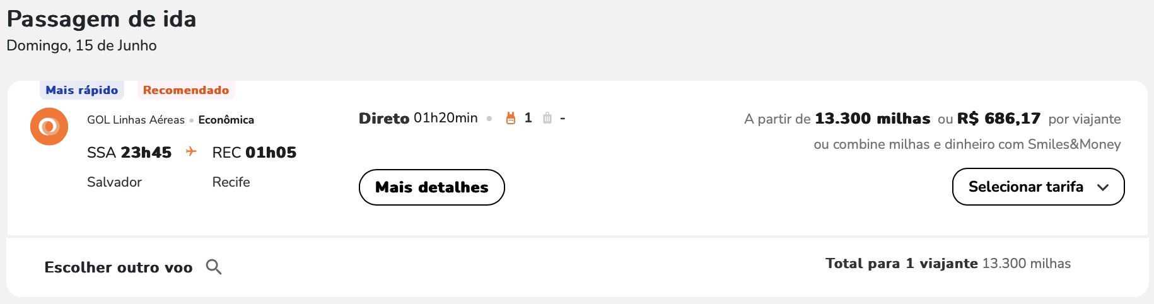Click the gray checked luggage icon
The height and width of the screenshot is (304, 1154).
[x=547, y=118]
